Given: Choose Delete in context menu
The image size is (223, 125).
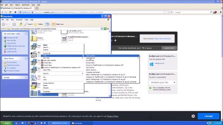Looking at the screenshot, I should pyautogui.click(x=62, y=85).
